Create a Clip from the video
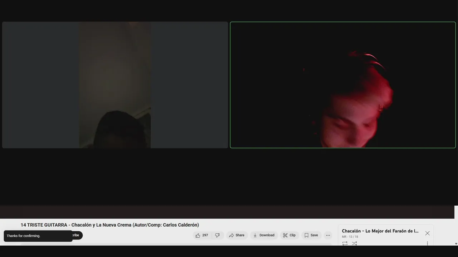This screenshot has height=257, width=458. [x=289, y=235]
